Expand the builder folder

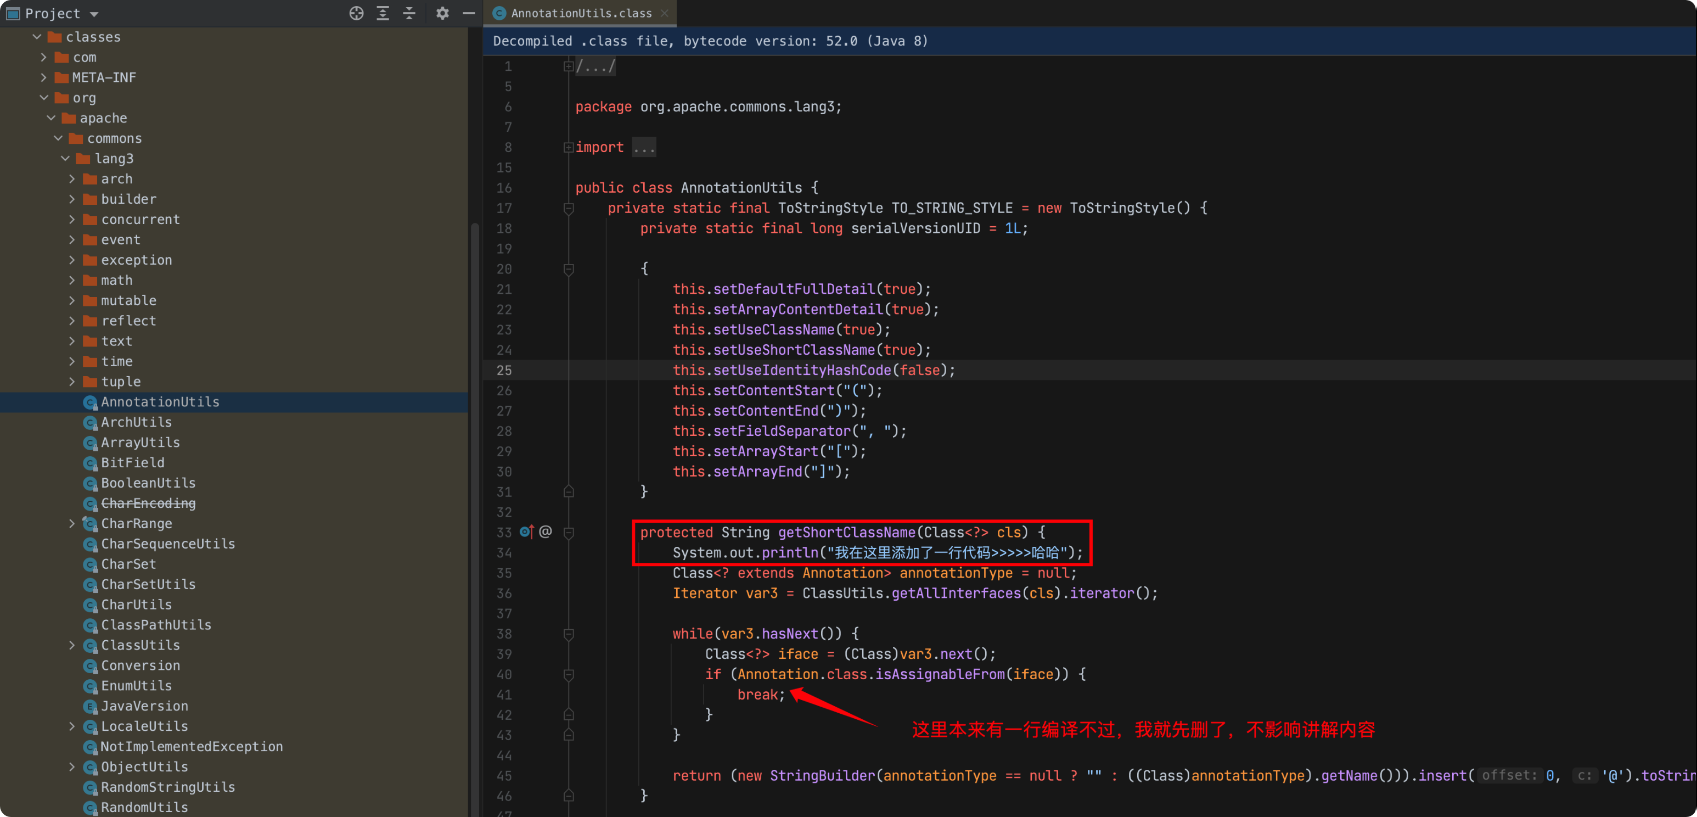(72, 199)
